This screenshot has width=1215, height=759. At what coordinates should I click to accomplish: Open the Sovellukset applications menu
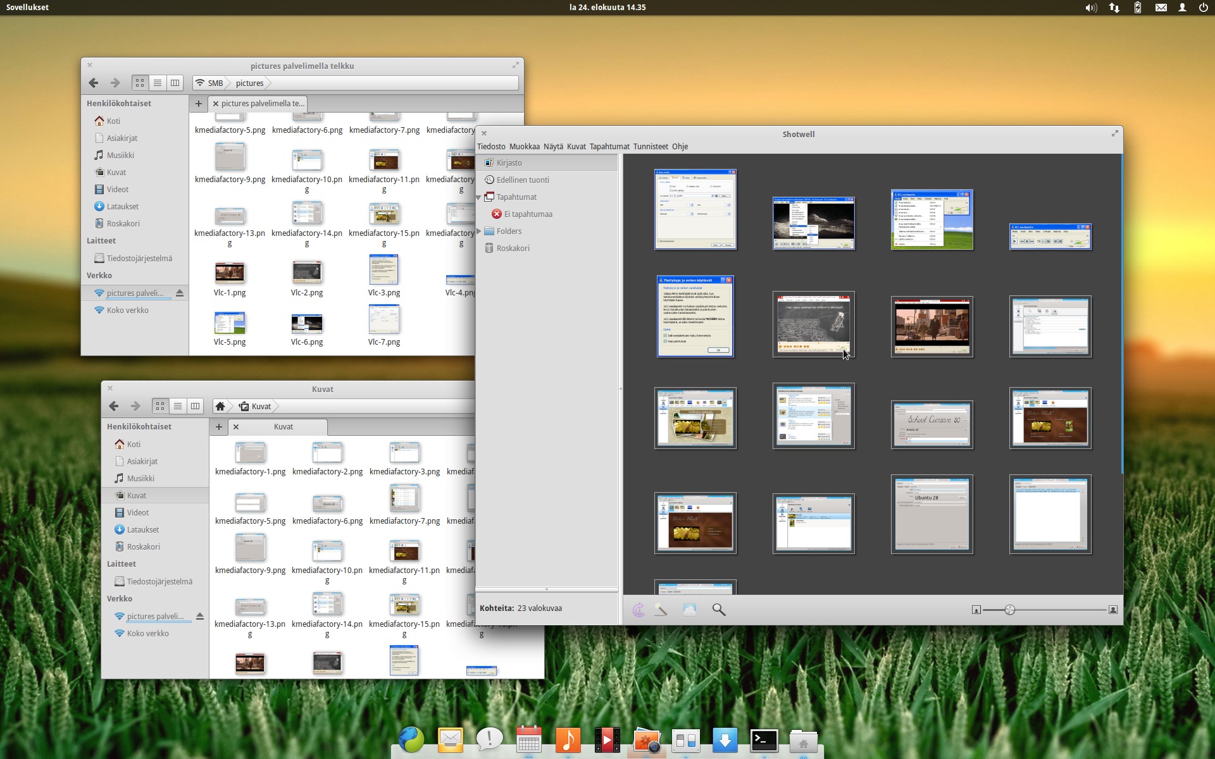click(27, 8)
